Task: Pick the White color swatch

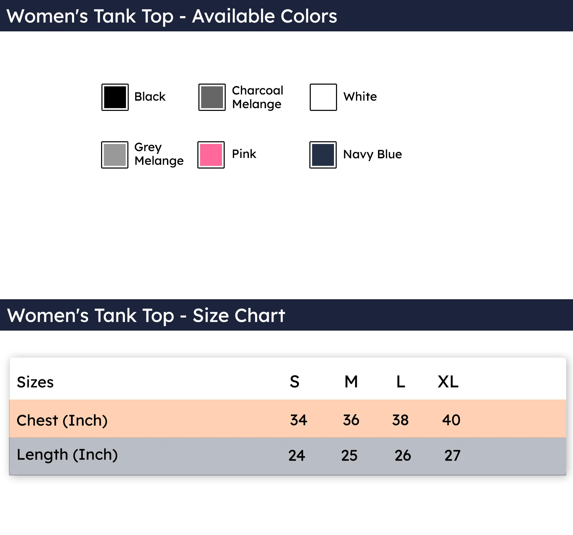Action: 323,97
